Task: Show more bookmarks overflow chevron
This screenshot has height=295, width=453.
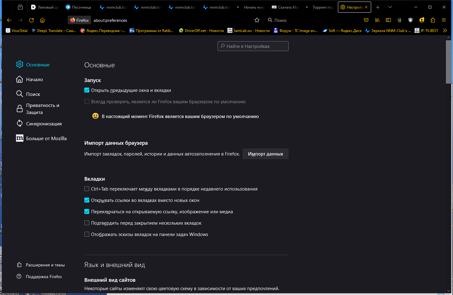Action: (445, 30)
